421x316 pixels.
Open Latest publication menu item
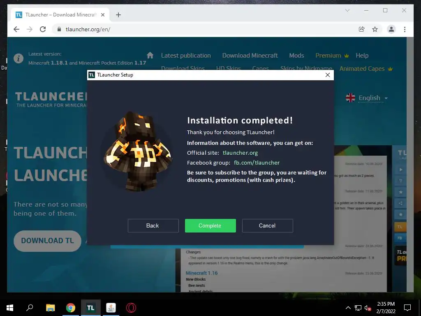click(x=186, y=56)
